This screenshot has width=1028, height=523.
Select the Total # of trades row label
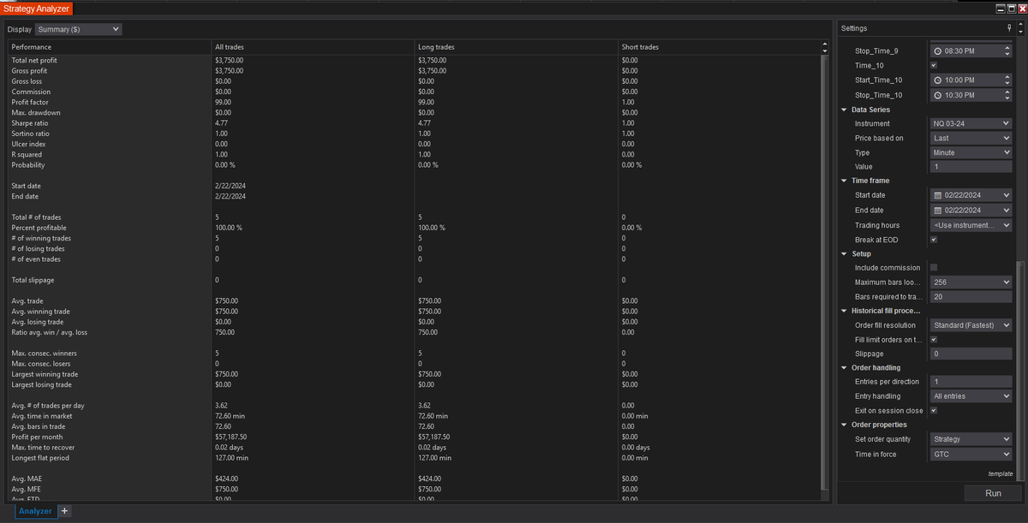tap(36, 217)
